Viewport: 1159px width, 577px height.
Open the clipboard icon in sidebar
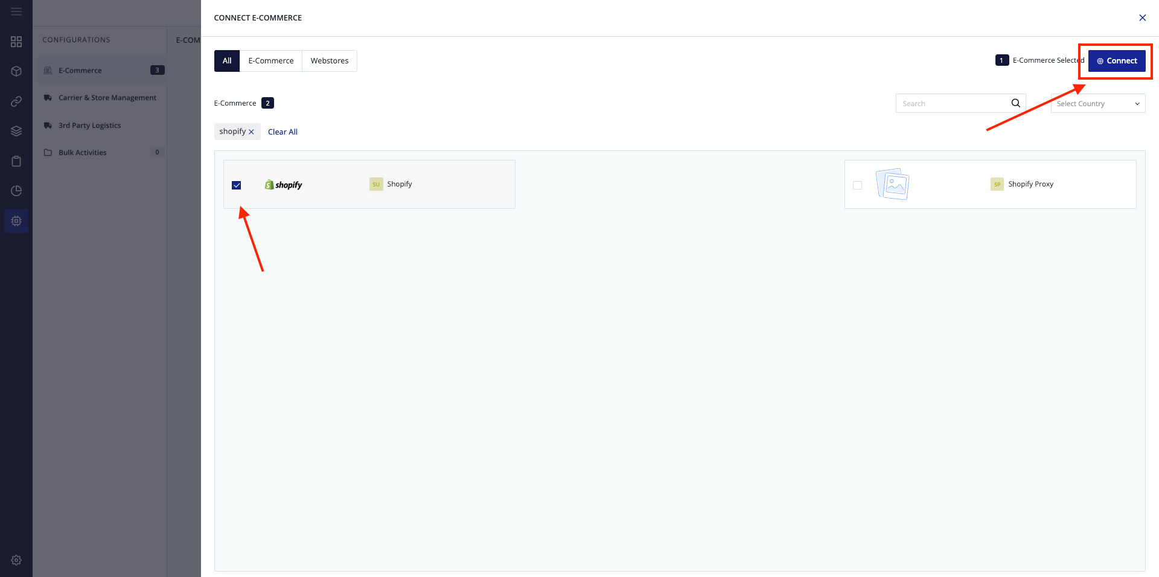(16, 161)
